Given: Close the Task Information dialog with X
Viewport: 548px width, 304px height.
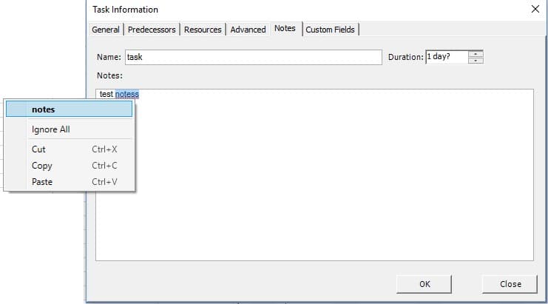Looking at the screenshot, I should [x=535, y=9].
